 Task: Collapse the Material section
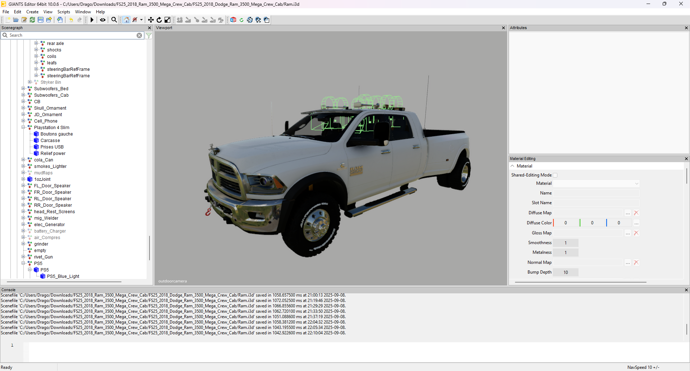(x=512, y=166)
